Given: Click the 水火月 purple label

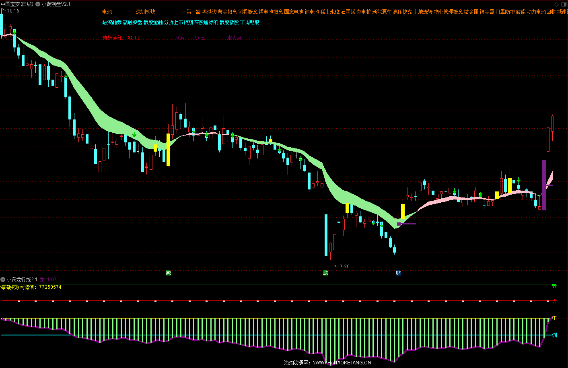Looking at the screenshot, I should coord(235,38).
